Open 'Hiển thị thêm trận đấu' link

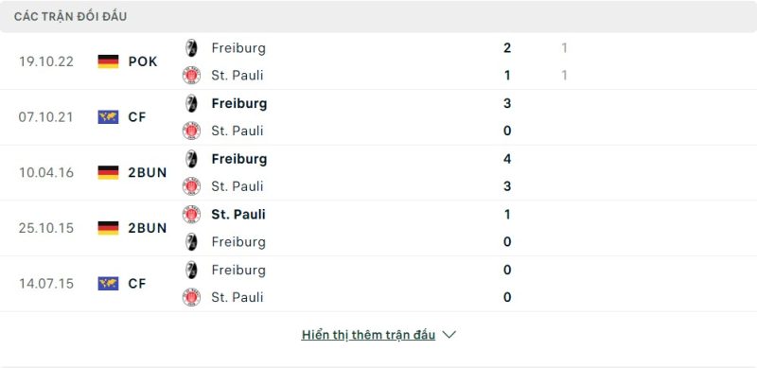point(368,335)
